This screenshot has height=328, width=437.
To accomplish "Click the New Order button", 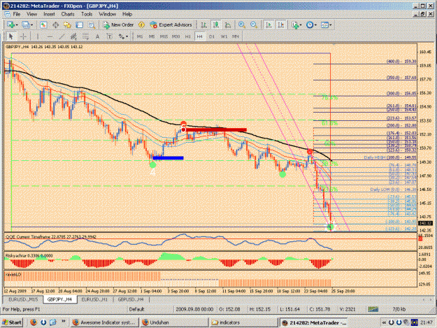I will point(118,24).
